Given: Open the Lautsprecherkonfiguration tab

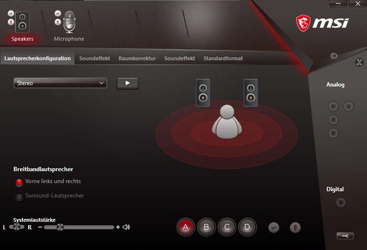Looking at the screenshot, I should click(x=37, y=58).
